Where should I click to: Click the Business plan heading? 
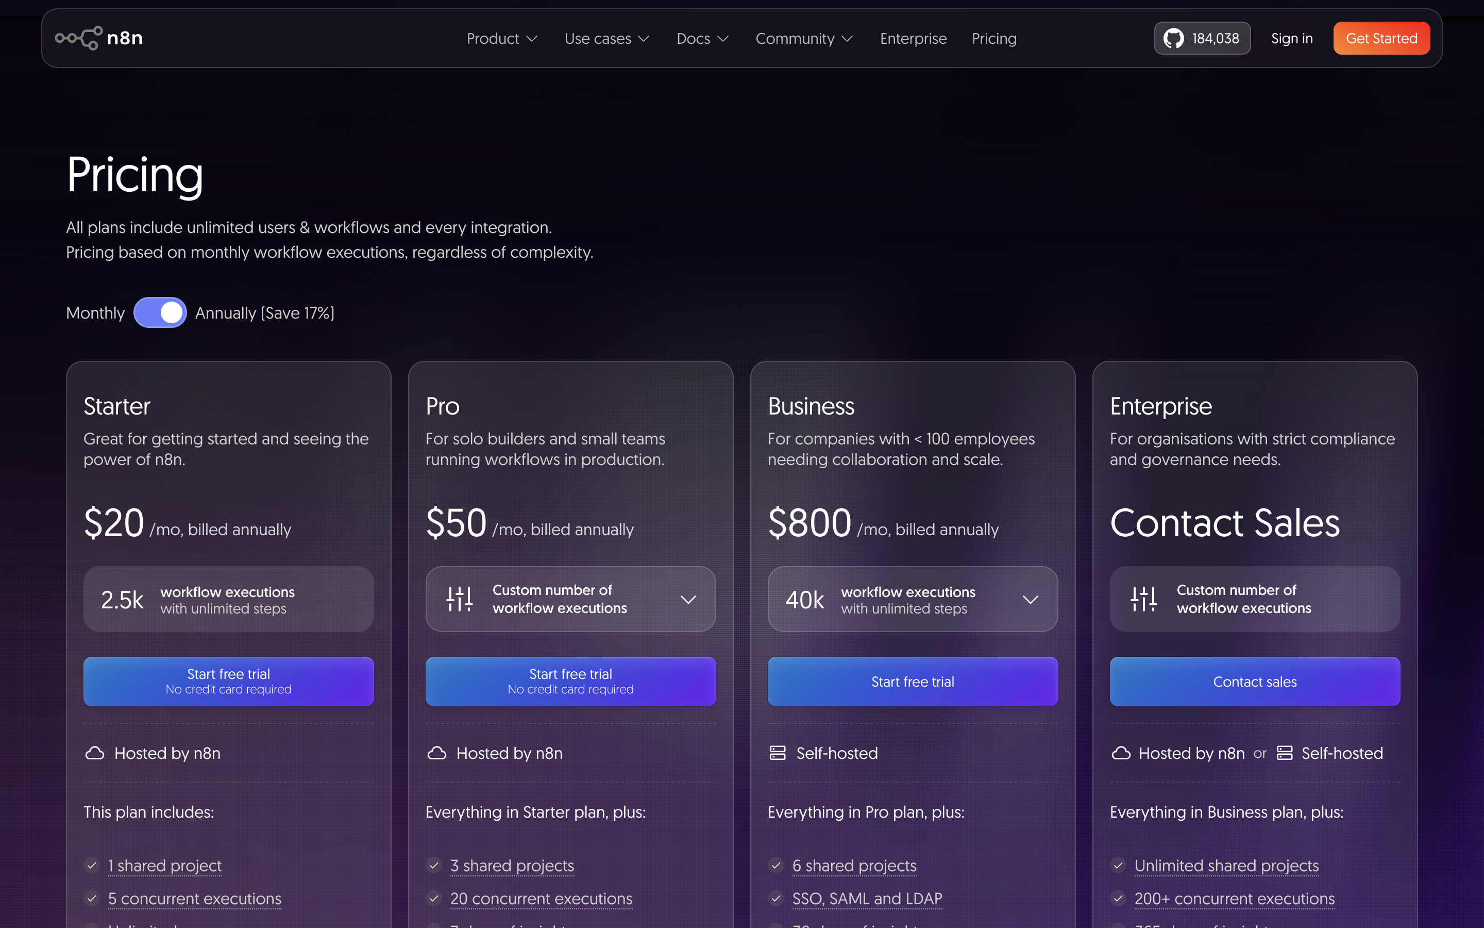pyautogui.click(x=811, y=406)
